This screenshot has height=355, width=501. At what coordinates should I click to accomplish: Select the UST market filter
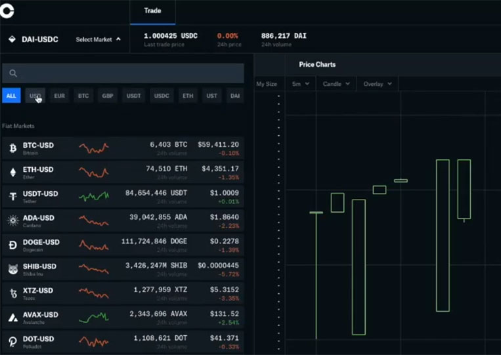pyautogui.click(x=211, y=95)
